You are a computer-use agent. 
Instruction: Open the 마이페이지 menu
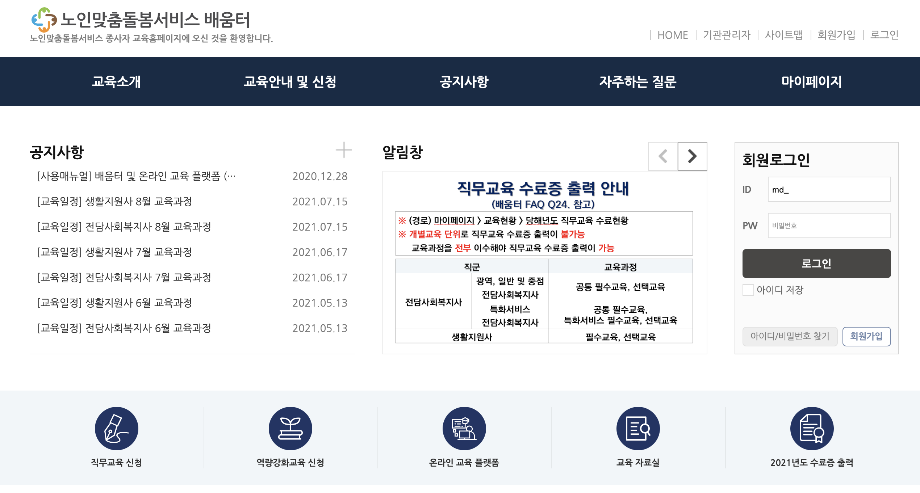(811, 81)
